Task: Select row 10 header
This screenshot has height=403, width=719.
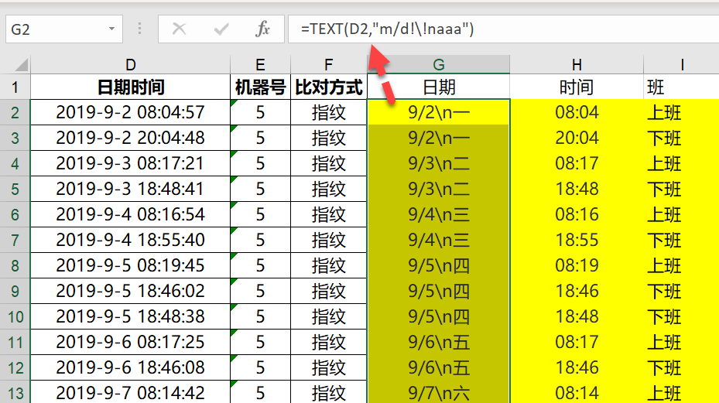Action: 15,316
